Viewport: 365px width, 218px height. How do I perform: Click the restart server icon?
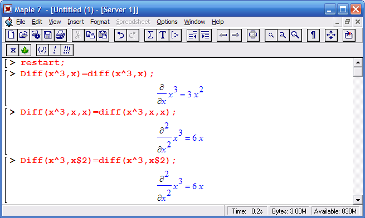tap(349, 36)
